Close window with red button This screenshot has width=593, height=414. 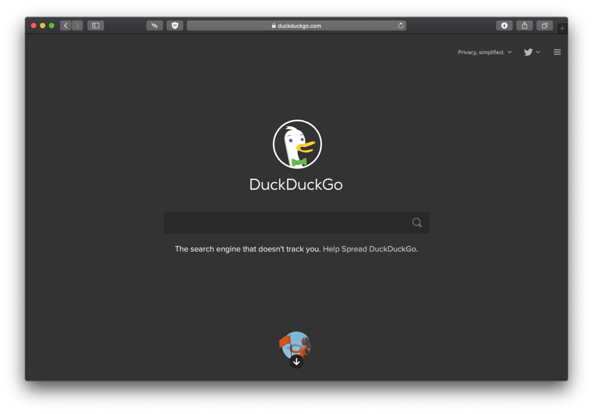click(34, 25)
